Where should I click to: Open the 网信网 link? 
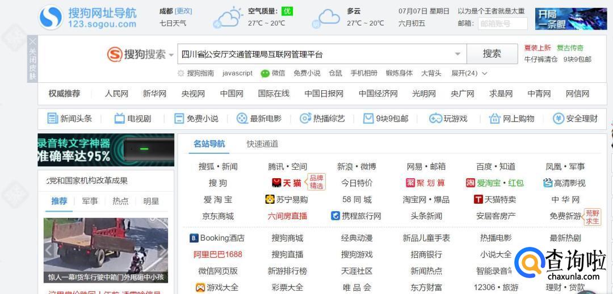coord(577,94)
